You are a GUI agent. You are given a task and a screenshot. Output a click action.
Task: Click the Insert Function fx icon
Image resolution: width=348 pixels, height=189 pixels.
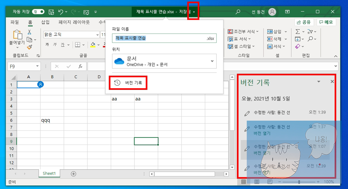pos(80,66)
